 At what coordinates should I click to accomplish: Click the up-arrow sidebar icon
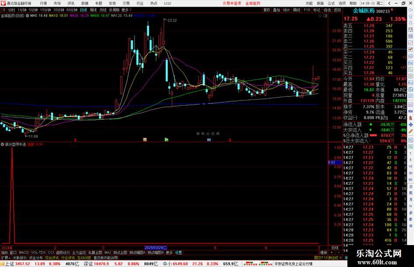pos(410,16)
